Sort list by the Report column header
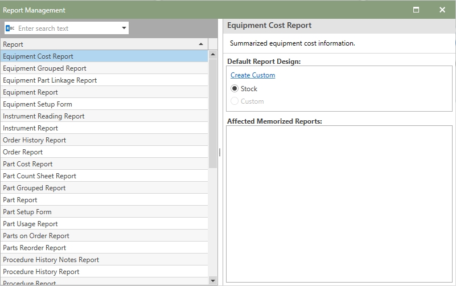This screenshot has width=456, height=286. coord(97,44)
